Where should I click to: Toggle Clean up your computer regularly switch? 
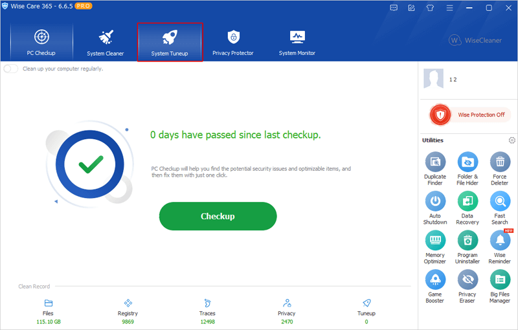11,69
